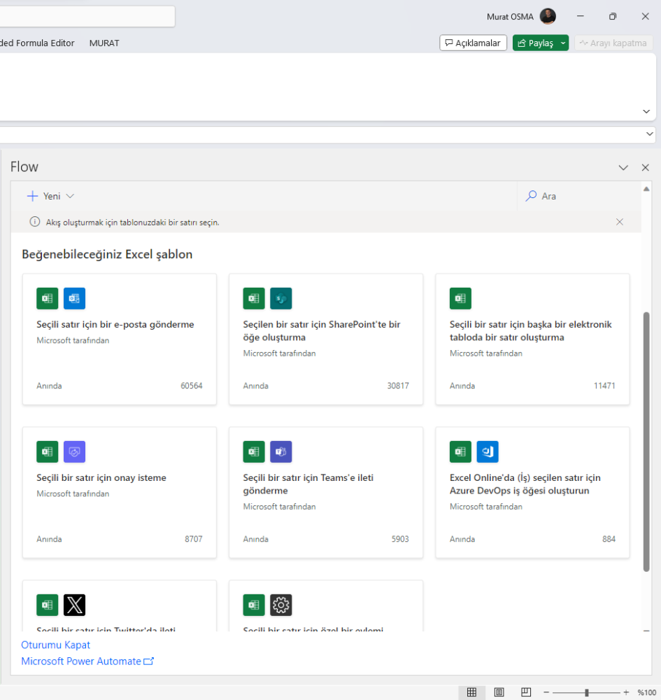Click the Paylaş button
This screenshot has height=700, width=661.
tap(536, 43)
